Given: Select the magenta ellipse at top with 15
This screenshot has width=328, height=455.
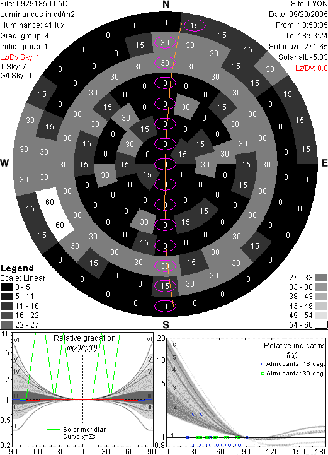Looking at the screenshot, I should point(195,25).
